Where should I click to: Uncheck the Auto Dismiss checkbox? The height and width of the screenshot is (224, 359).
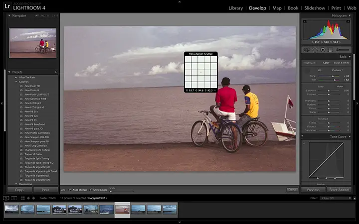[x=70, y=190]
